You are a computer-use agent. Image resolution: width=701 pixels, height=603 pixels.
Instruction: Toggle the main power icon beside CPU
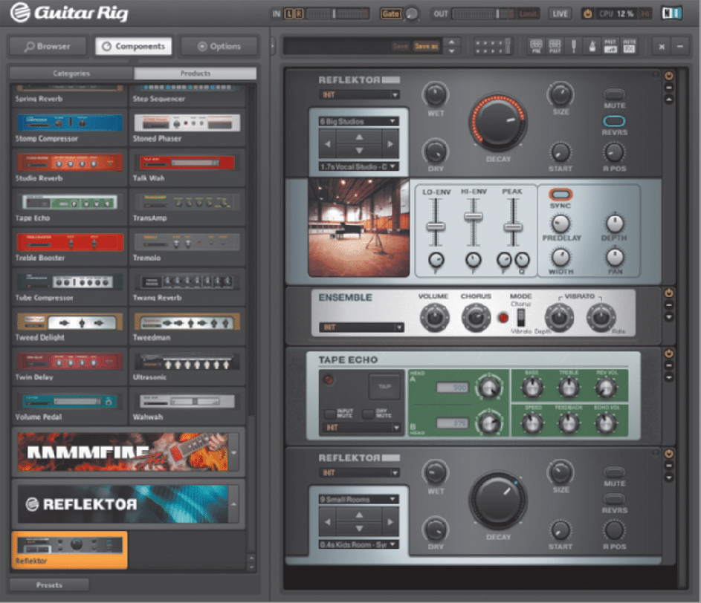click(x=587, y=14)
